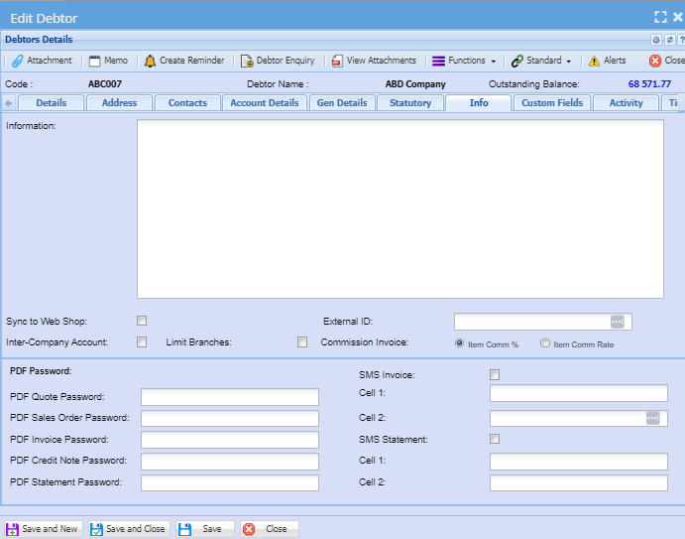Click the Attachment paperclip icon

[18, 61]
